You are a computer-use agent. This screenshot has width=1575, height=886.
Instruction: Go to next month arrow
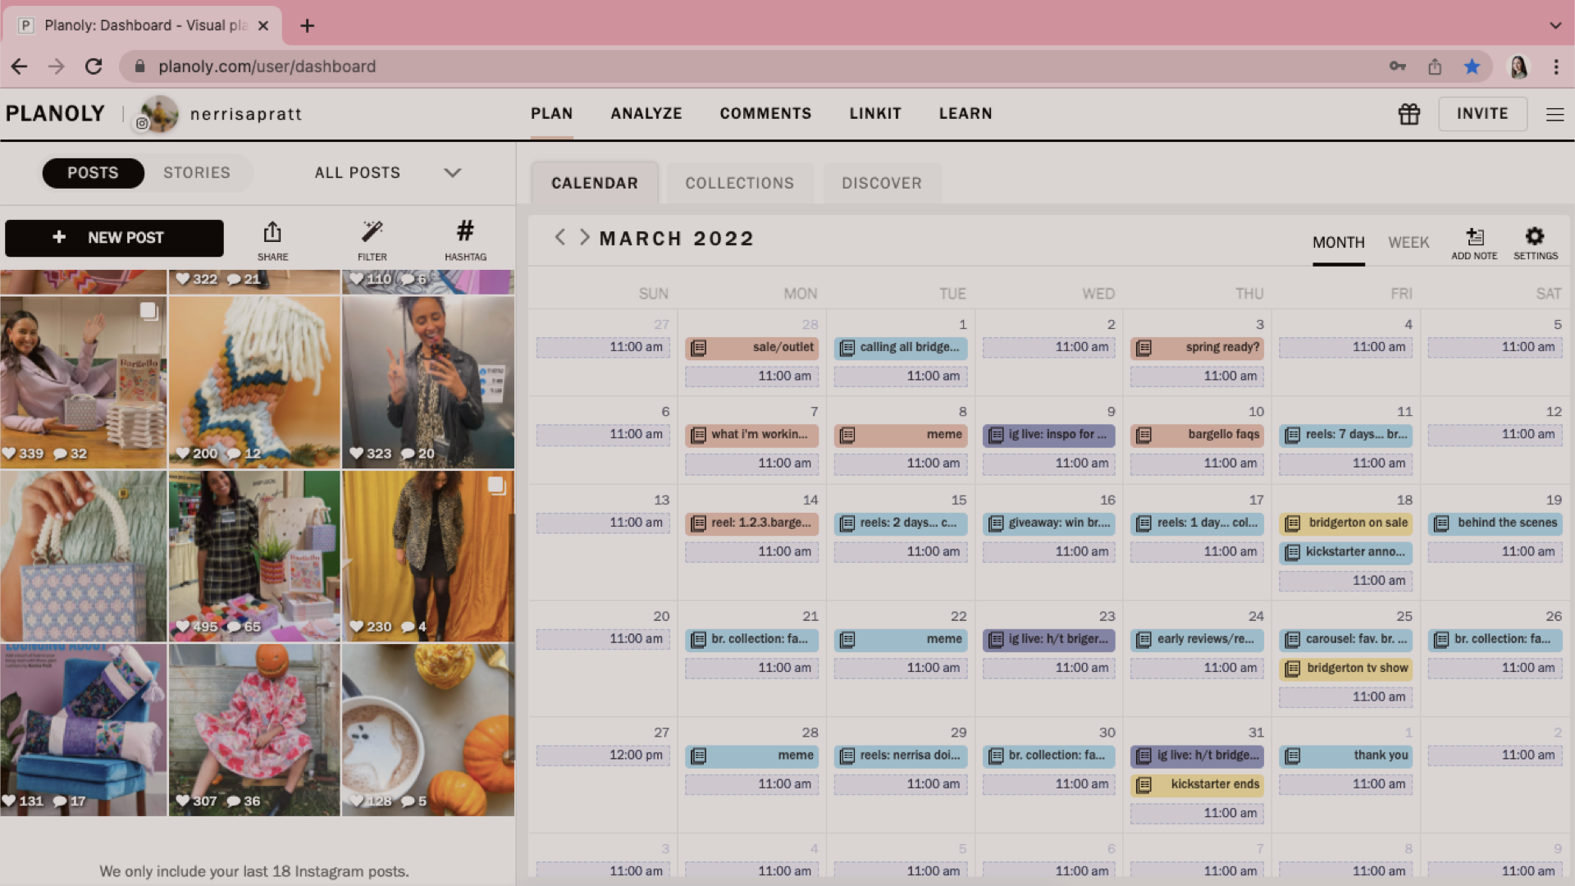pos(584,238)
